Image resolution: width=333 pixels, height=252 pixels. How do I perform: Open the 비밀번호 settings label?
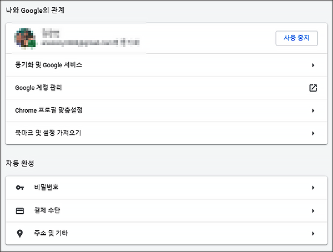pos(46,187)
